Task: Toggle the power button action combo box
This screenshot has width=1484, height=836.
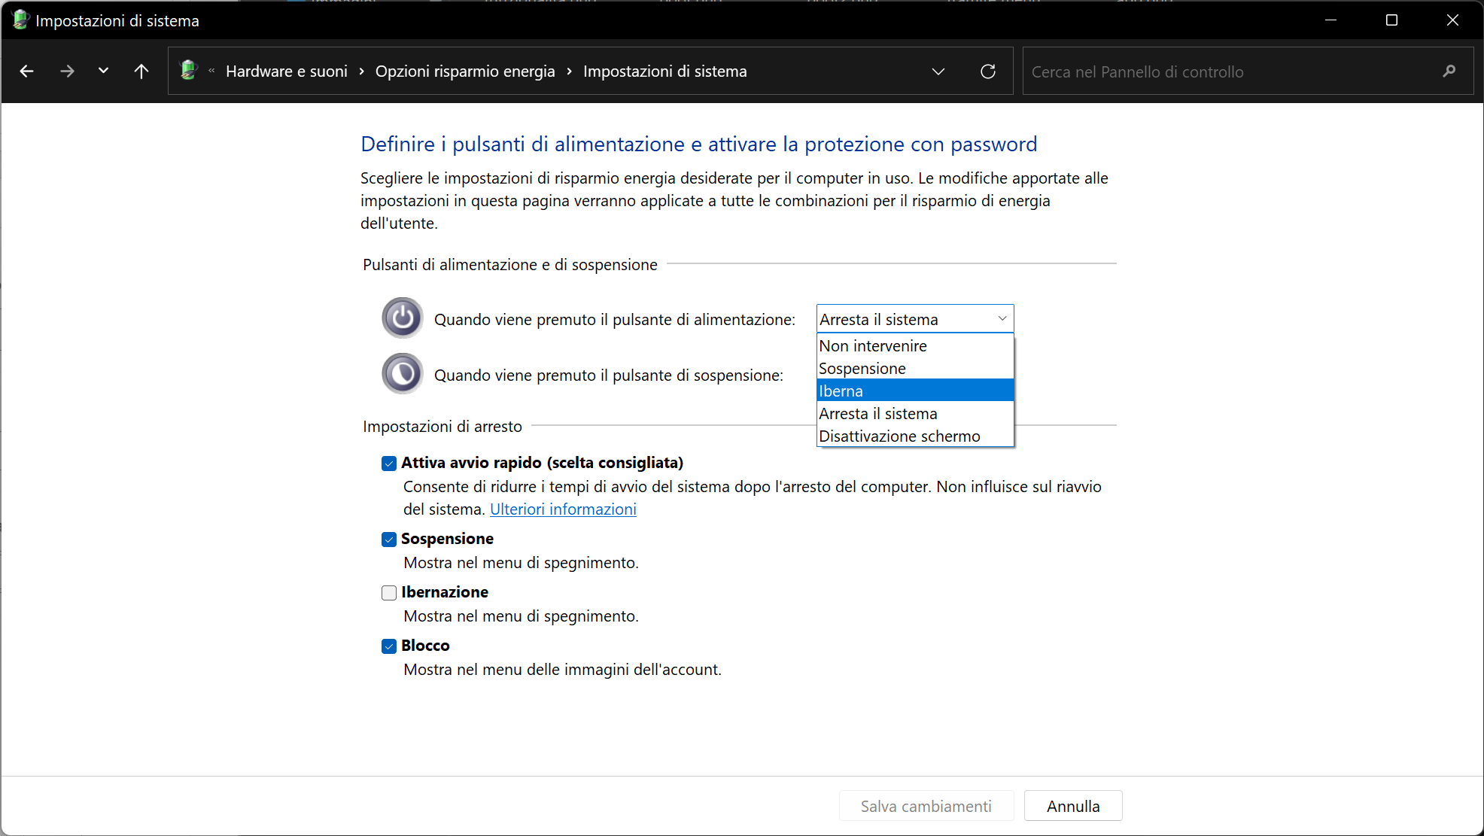Action: (915, 319)
